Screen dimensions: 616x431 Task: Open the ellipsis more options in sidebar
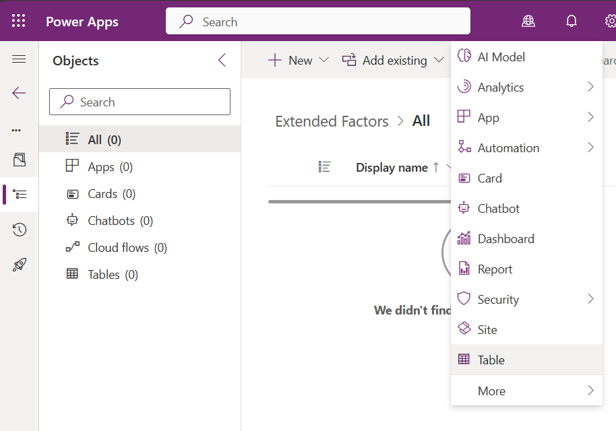[x=16, y=130]
